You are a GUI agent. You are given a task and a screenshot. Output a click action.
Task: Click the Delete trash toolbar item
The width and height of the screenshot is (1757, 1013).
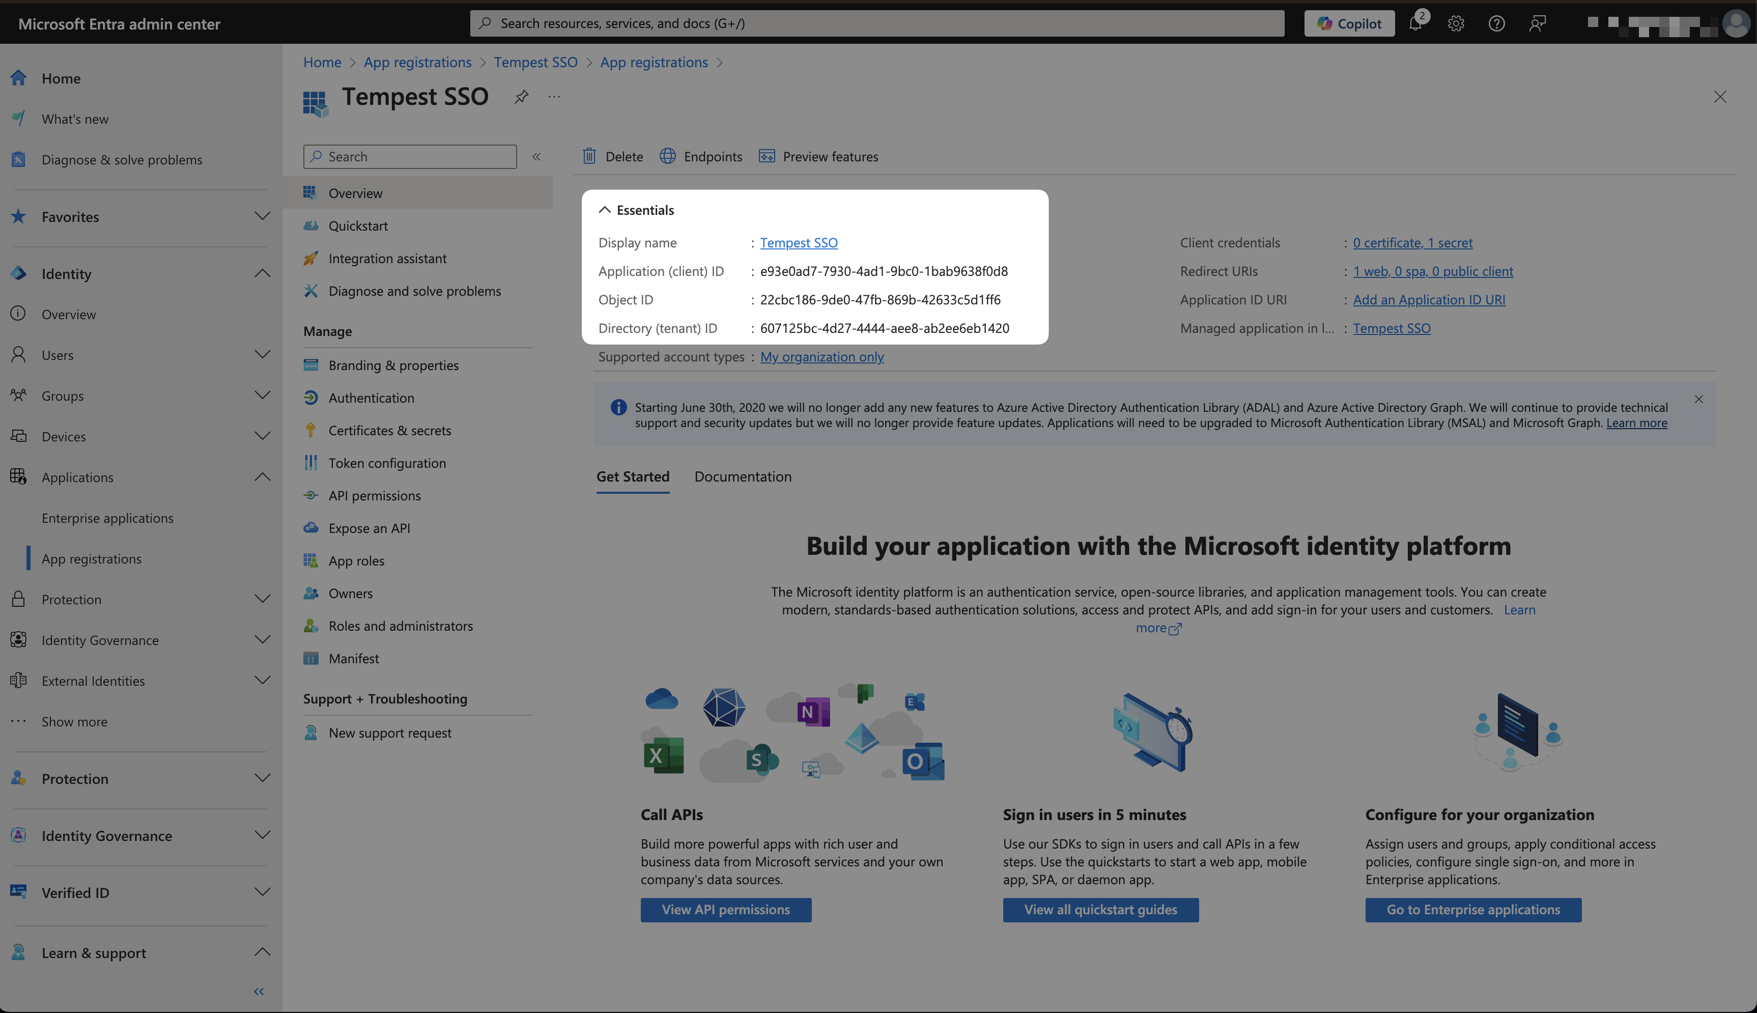(613, 157)
